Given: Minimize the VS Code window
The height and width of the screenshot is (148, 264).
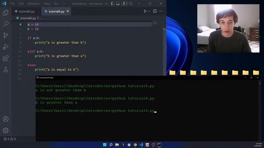Looking at the screenshot, I should pos(139,3).
